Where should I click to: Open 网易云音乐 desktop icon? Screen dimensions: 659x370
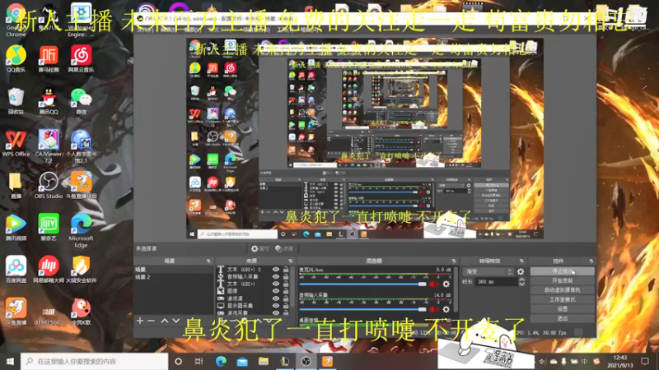tap(81, 58)
